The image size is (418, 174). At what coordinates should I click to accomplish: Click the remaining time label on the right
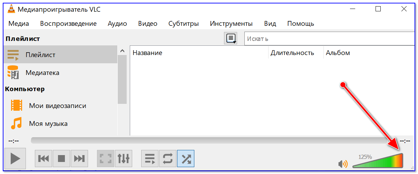coord(405,141)
